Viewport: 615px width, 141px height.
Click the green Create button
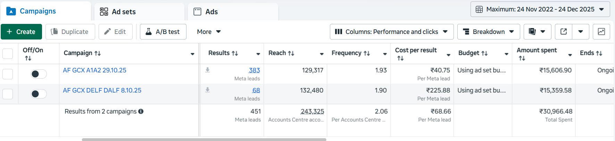point(21,32)
